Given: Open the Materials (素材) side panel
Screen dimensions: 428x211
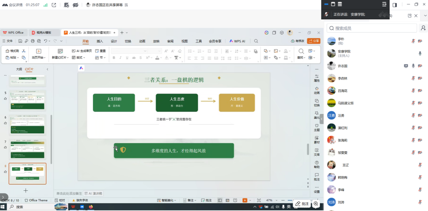Looking at the screenshot, I should click(x=317, y=140).
